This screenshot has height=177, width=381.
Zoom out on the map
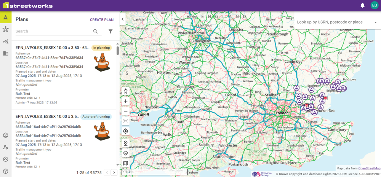[126, 112]
